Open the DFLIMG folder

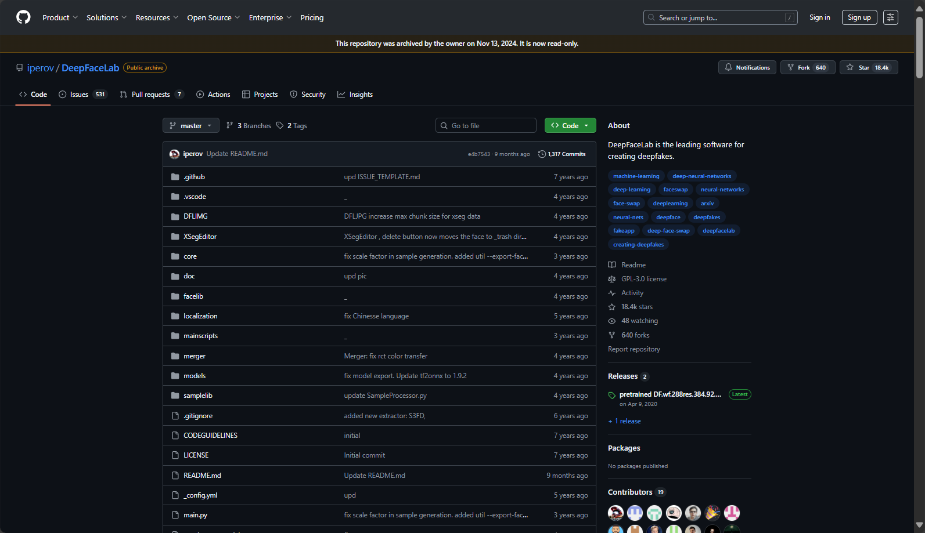point(196,216)
